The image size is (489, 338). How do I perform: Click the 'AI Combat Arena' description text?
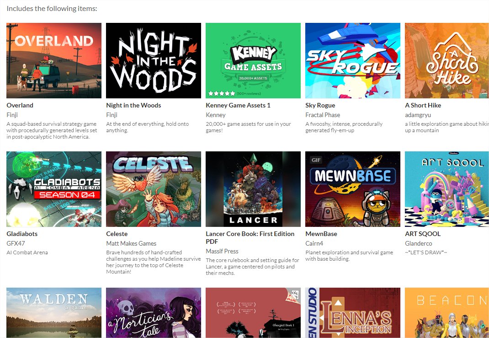tap(27, 252)
